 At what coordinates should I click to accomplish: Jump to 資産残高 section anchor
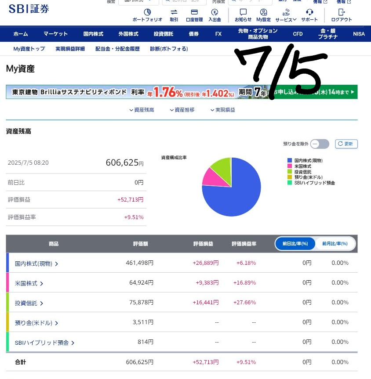click(142, 110)
